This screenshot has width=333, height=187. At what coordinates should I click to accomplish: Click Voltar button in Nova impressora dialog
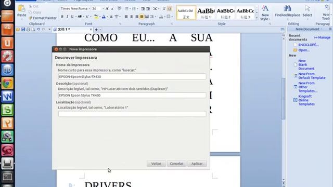[x=156, y=164]
